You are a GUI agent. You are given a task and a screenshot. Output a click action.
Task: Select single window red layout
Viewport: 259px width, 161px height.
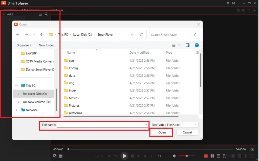pyautogui.click(x=206, y=156)
